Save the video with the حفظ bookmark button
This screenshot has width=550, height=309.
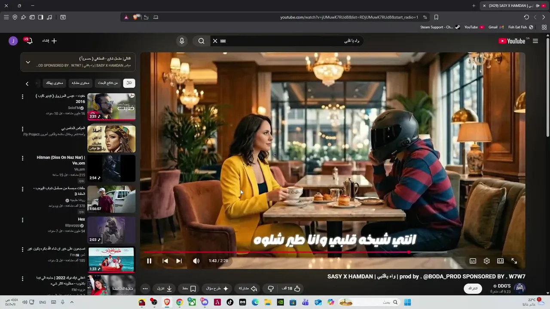[x=189, y=288]
